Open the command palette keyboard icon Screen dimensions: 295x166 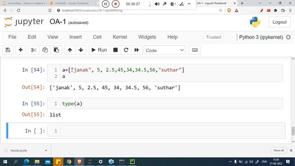point(195,50)
